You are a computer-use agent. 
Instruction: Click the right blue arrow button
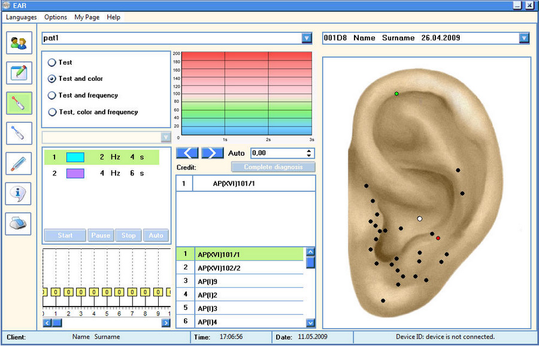coord(212,153)
